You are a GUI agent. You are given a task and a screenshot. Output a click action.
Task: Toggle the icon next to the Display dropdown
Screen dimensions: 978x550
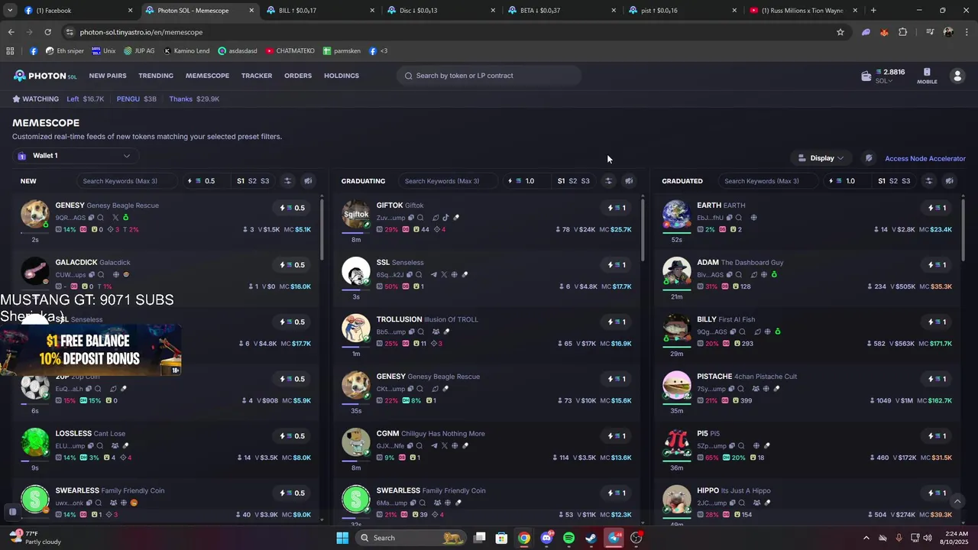click(869, 158)
